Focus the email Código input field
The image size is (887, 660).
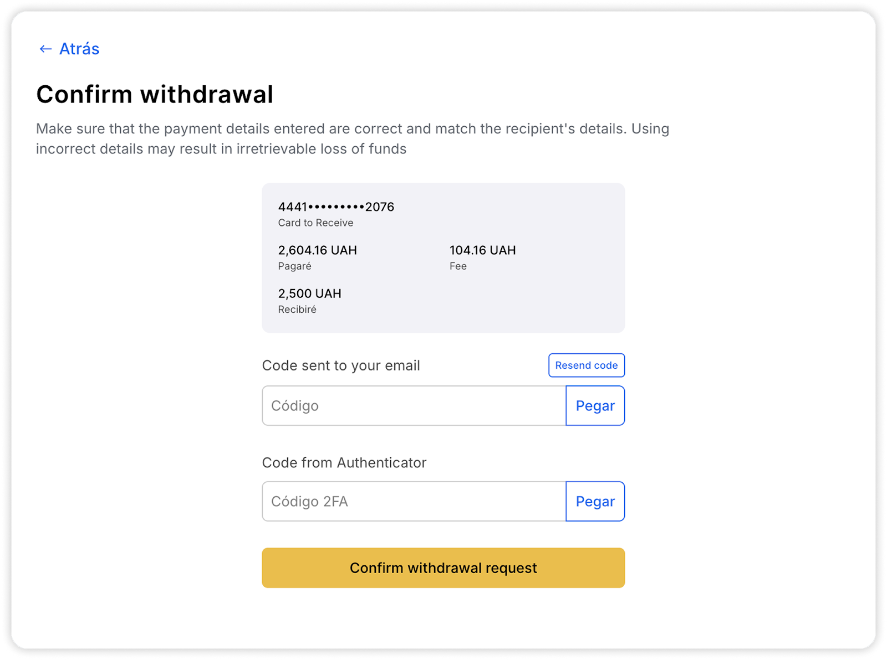click(x=414, y=406)
